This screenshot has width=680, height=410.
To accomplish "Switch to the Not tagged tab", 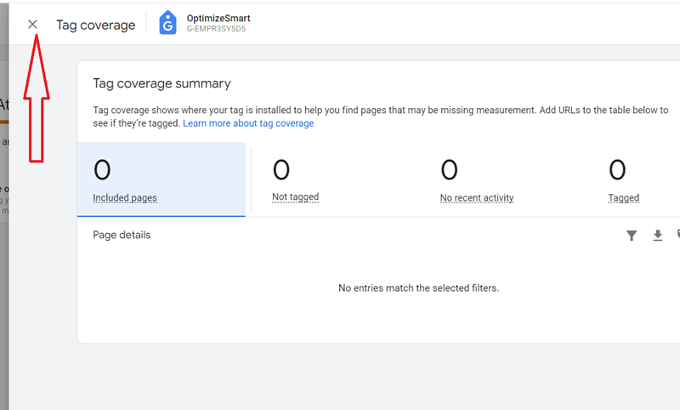I will coord(295,196).
